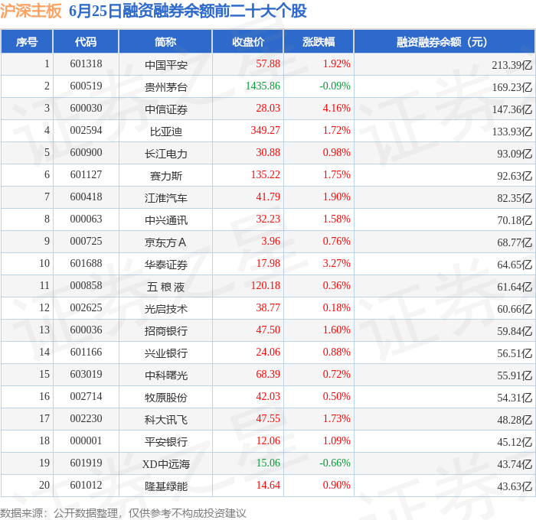Click the 融资融券余额（元） column header
The image size is (536, 520).
click(x=444, y=41)
